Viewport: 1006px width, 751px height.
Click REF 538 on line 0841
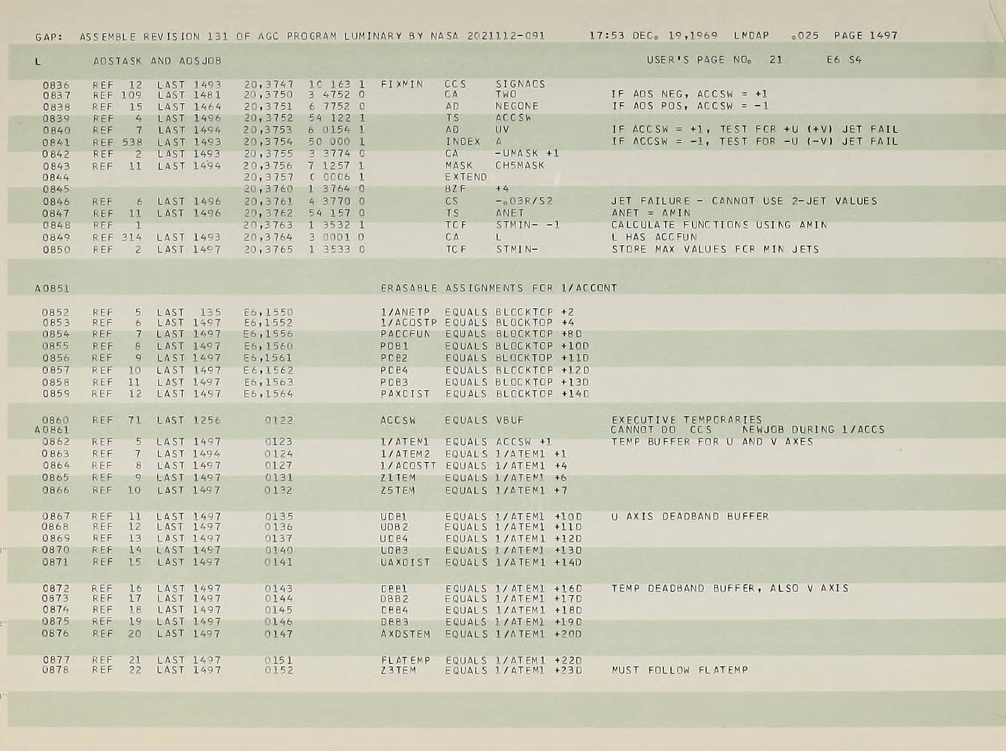(x=117, y=142)
